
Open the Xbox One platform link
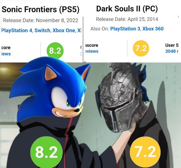click(64, 30)
